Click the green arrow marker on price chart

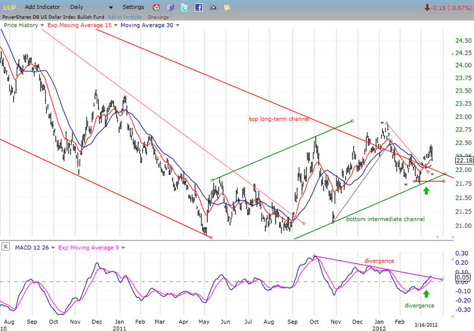pyautogui.click(x=425, y=191)
